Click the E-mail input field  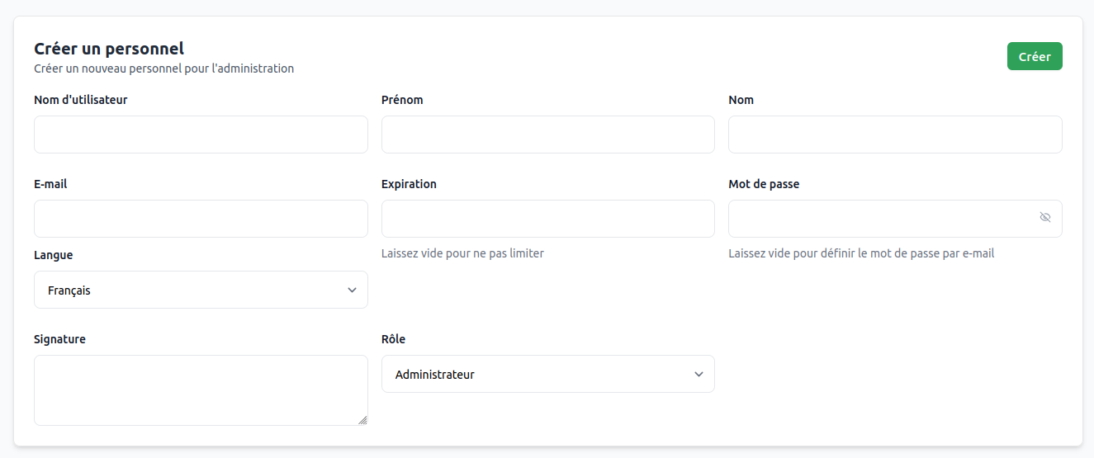click(201, 219)
